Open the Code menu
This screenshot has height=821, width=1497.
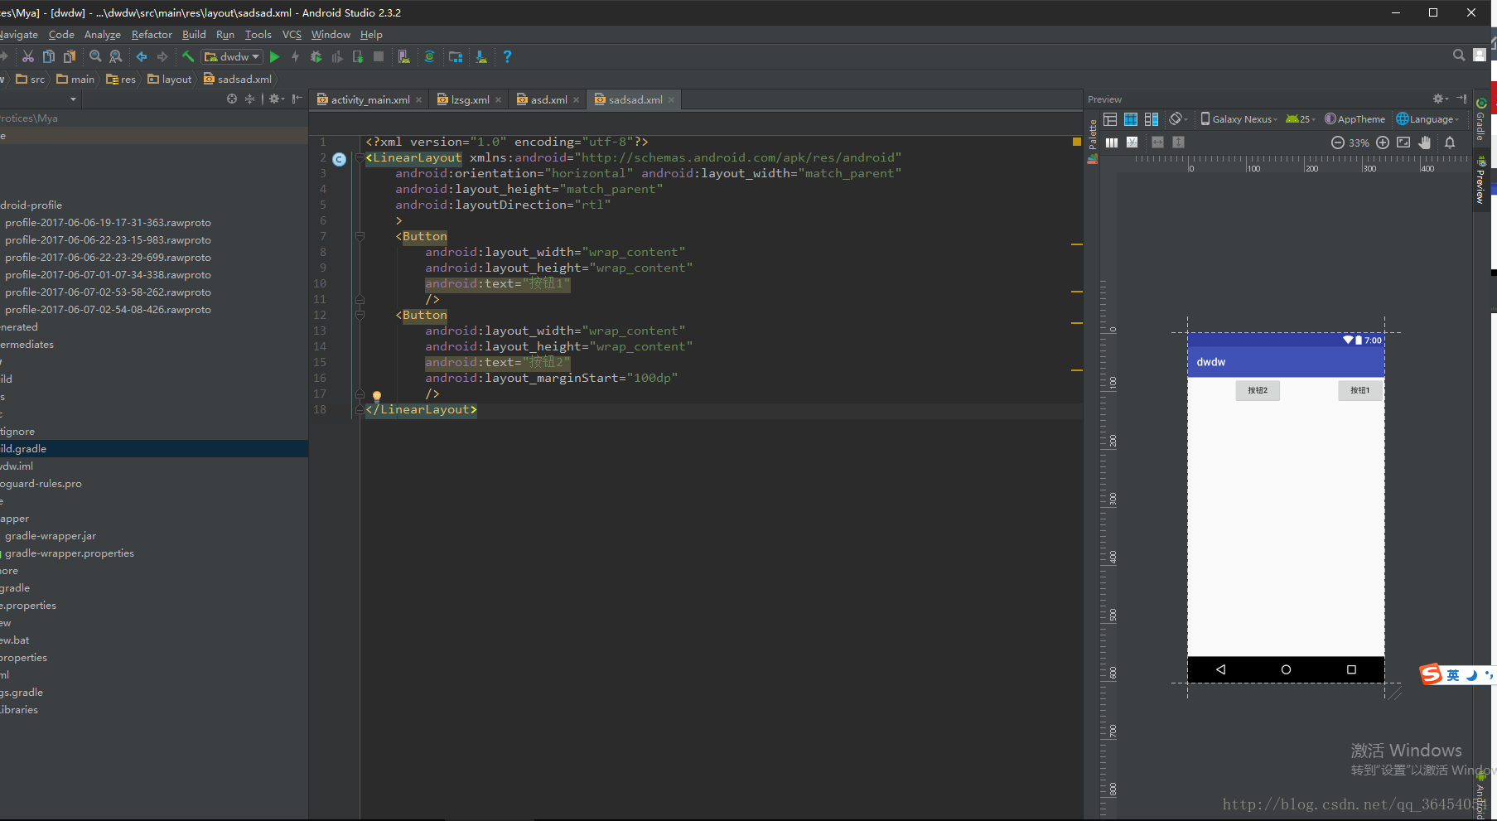pos(61,35)
